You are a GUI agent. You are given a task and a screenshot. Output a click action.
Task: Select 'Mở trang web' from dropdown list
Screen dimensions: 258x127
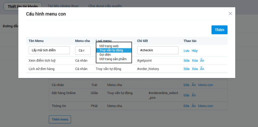109,46
